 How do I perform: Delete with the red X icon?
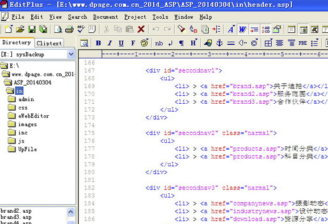click(141, 29)
